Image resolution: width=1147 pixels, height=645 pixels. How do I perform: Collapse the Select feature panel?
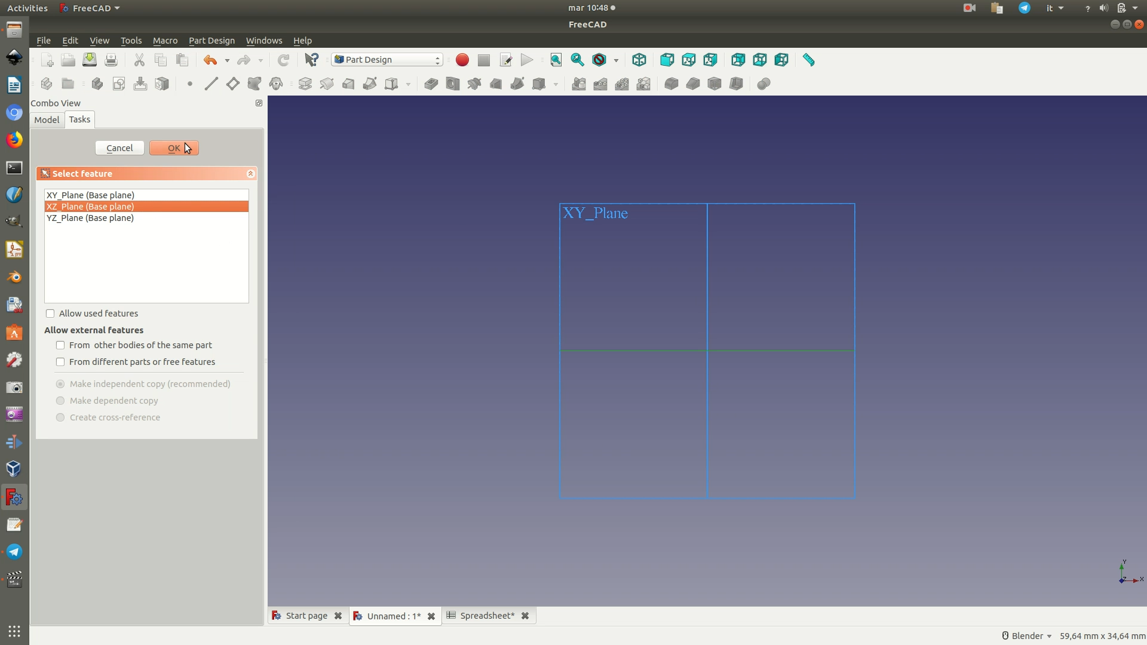pos(251,174)
